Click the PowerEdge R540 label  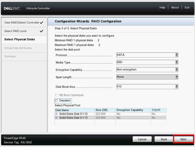tap(15, 138)
